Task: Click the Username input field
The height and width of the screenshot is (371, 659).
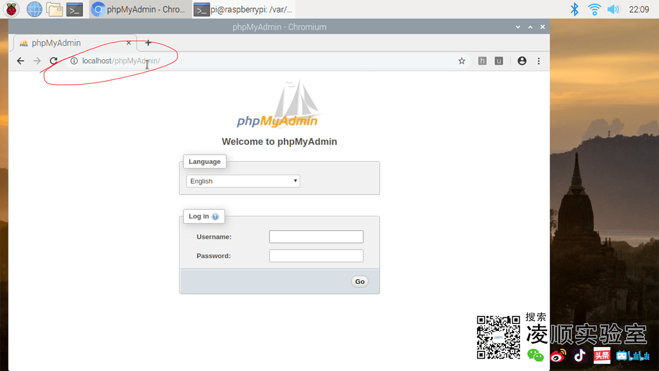Action: click(316, 237)
